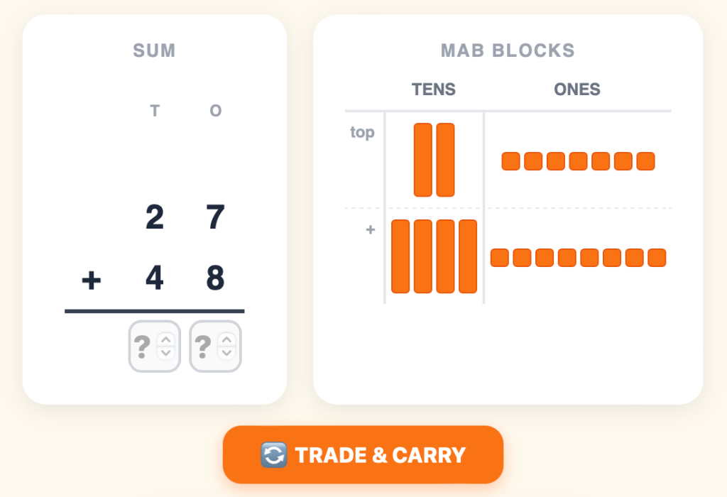
Task: Click the rightmost ones cube in bottom row
Action: click(657, 258)
